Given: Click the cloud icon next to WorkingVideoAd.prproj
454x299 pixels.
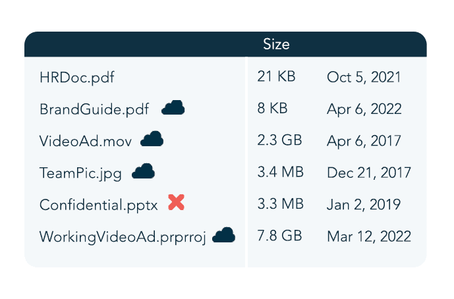Looking at the screenshot, I should [224, 234].
